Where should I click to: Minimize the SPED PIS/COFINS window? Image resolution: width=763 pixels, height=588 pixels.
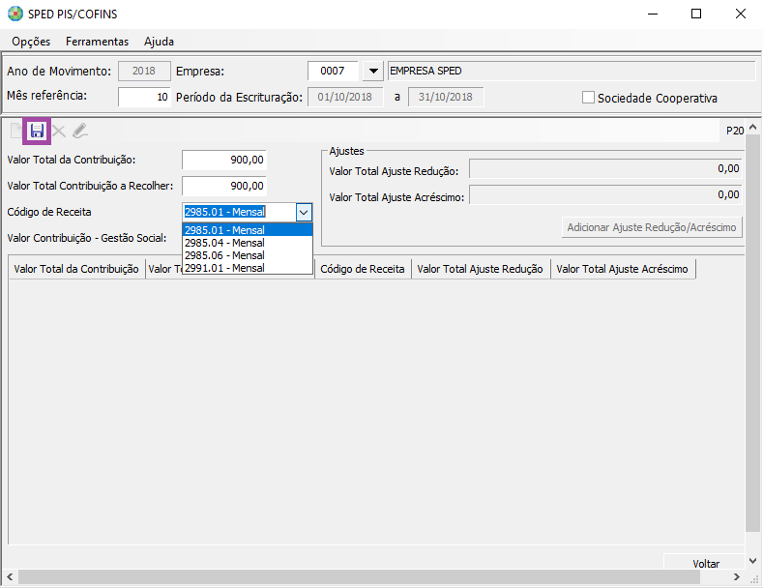pyautogui.click(x=653, y=14)
